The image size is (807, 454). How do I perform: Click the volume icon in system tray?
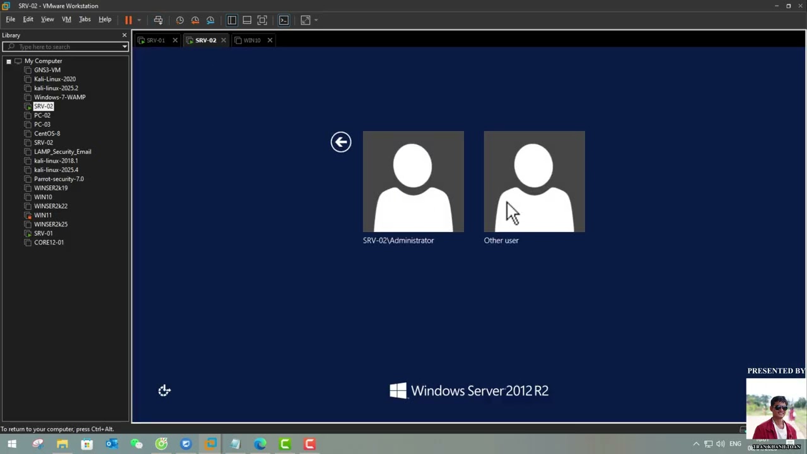[x=721, y=444]
